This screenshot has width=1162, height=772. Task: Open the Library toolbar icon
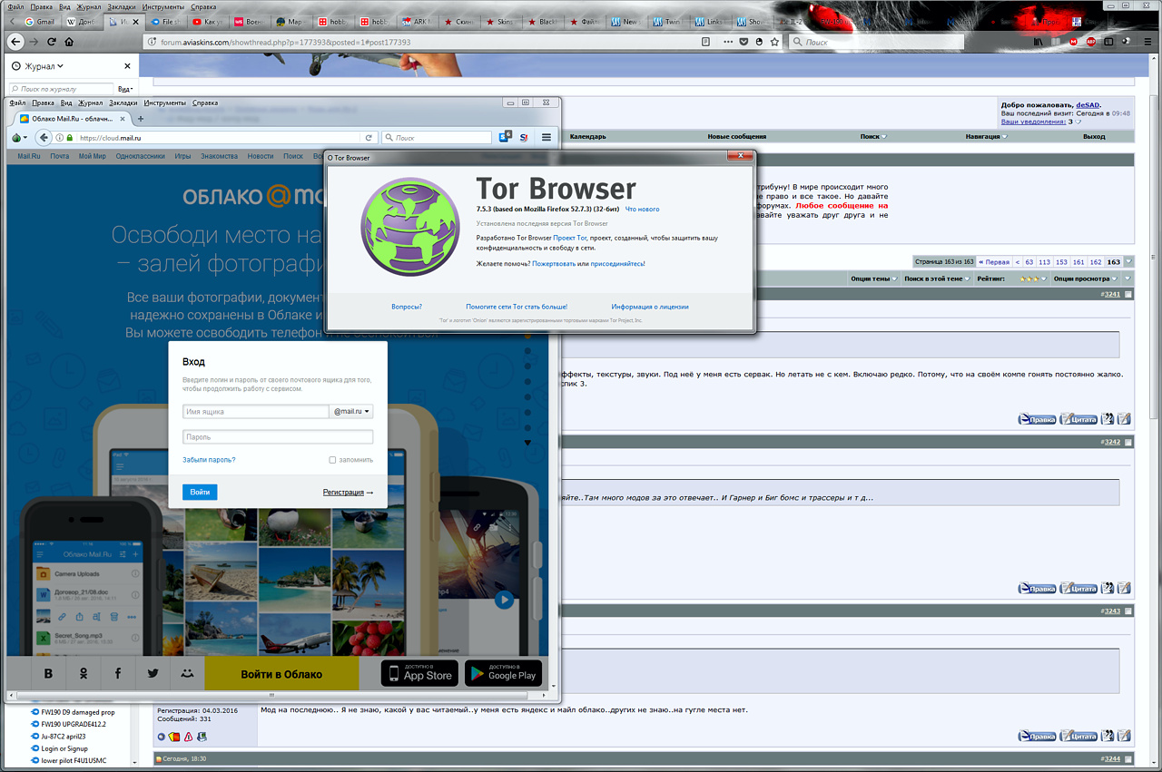click(1039, 42)
